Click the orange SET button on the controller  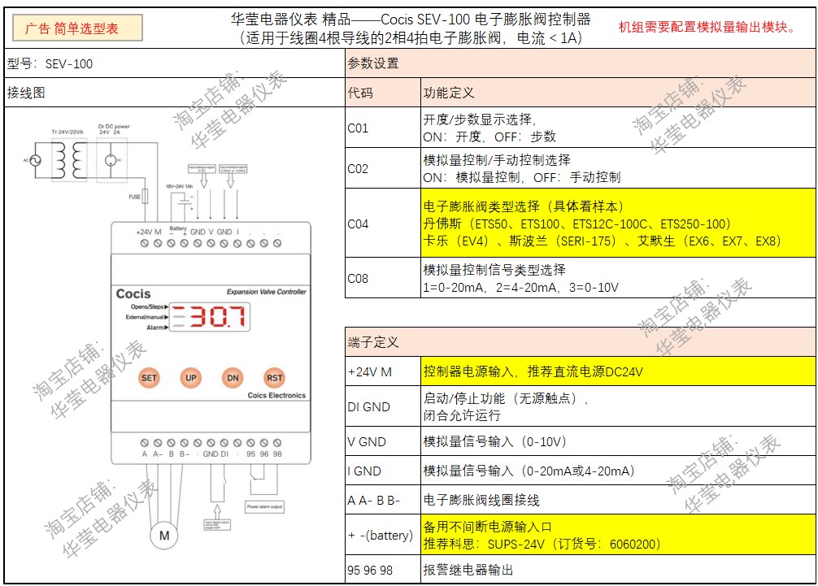tap(149, 378)
